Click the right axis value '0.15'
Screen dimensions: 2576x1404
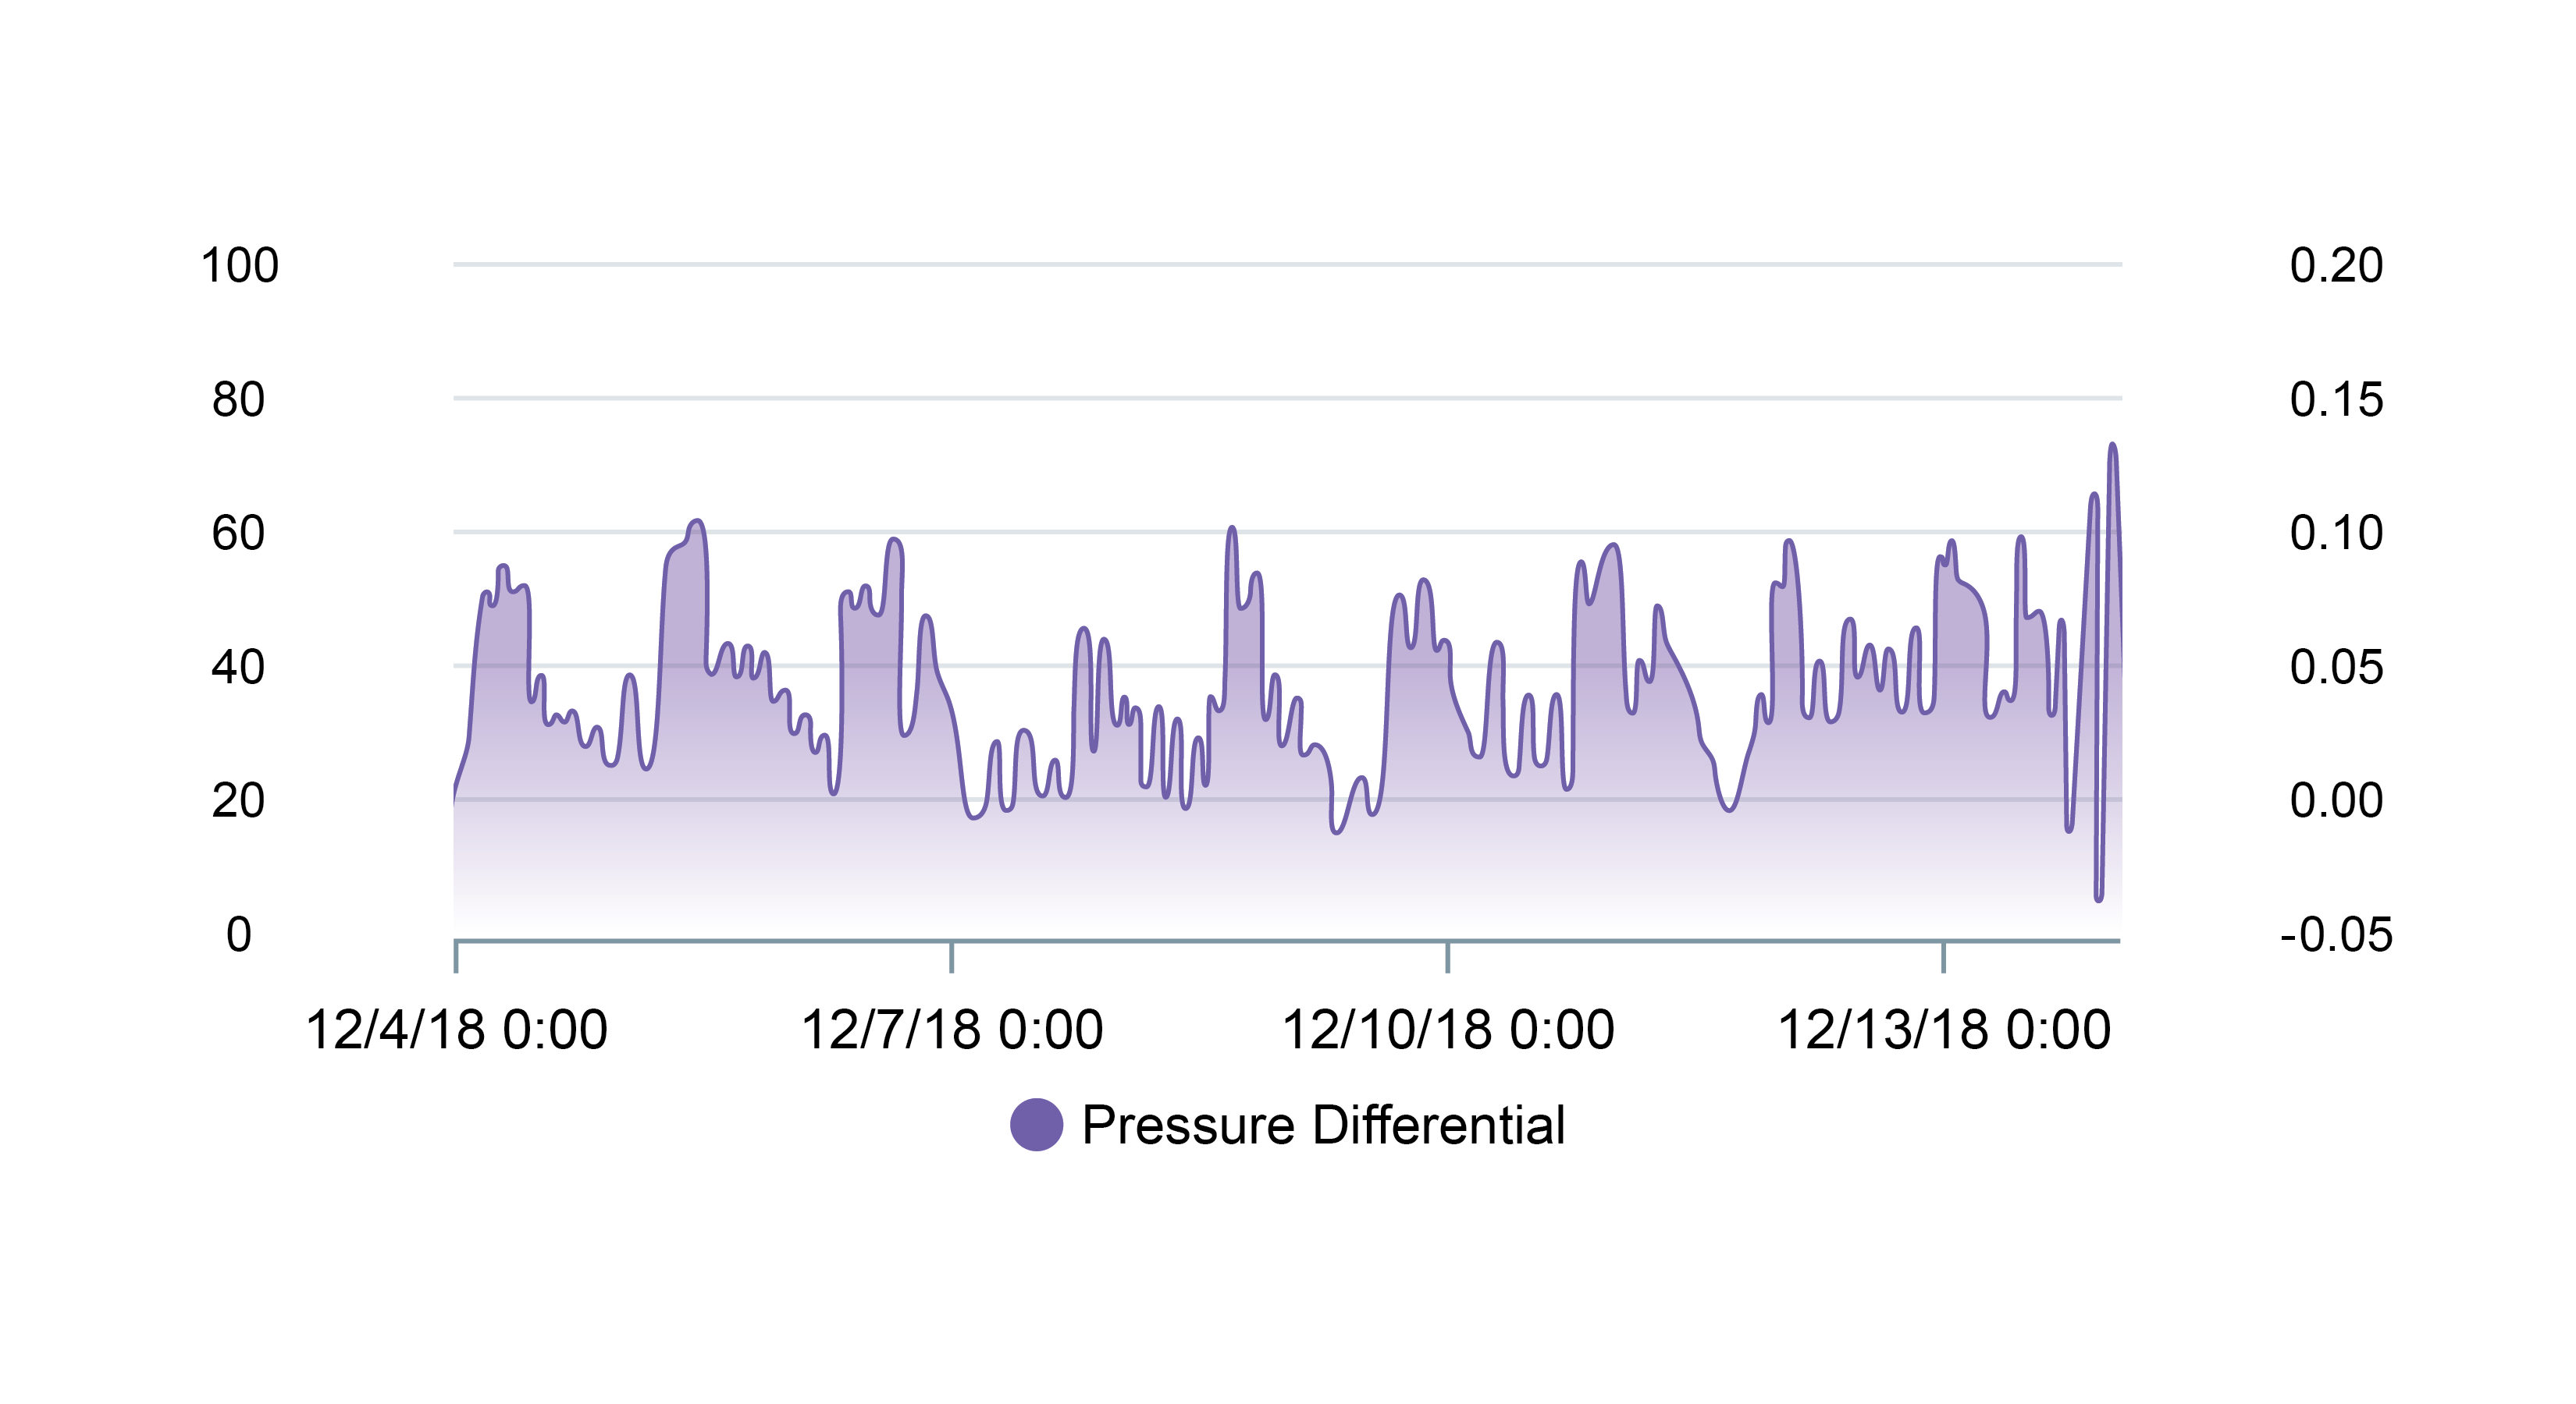click(x=2336, y=399)
